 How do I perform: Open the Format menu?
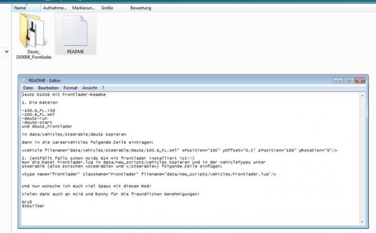click(x=70, y=88)
